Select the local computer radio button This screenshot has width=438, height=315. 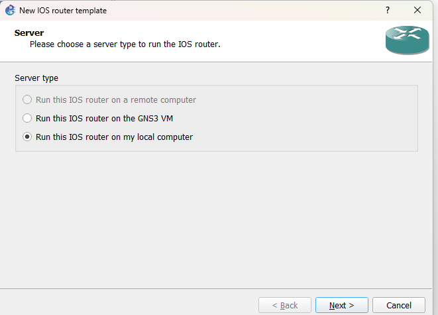click(x=27, y=137)
